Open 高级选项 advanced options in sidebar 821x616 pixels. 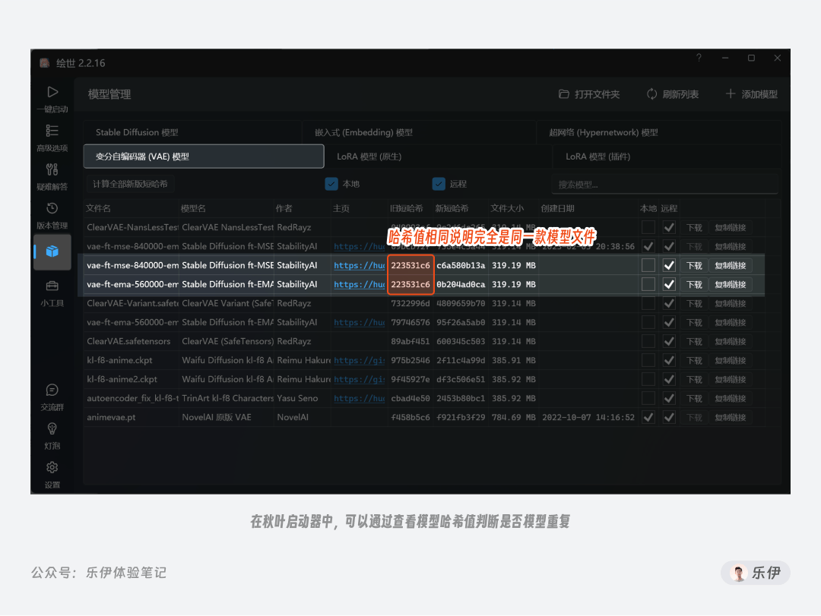tap(52, 131)
